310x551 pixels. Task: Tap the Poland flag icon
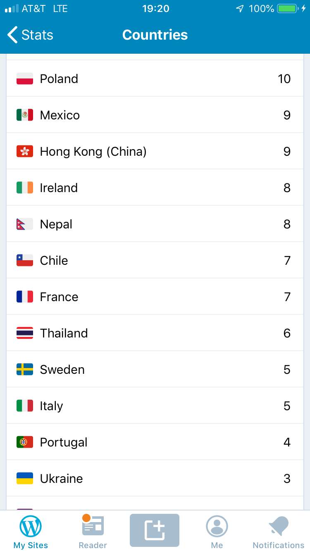(25, 79)
